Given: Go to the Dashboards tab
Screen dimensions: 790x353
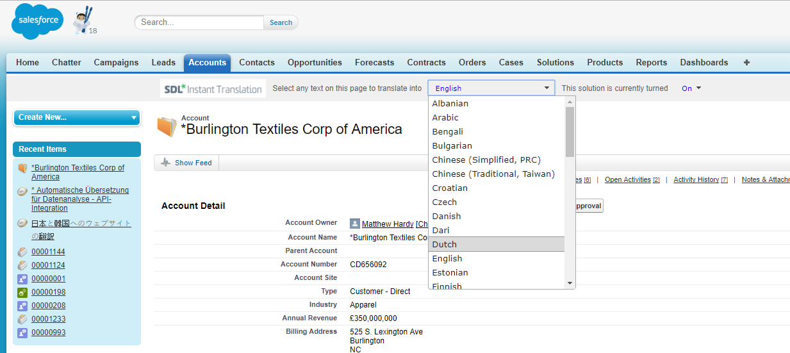Looking at the screenshot, I should [x=704, y=62].
